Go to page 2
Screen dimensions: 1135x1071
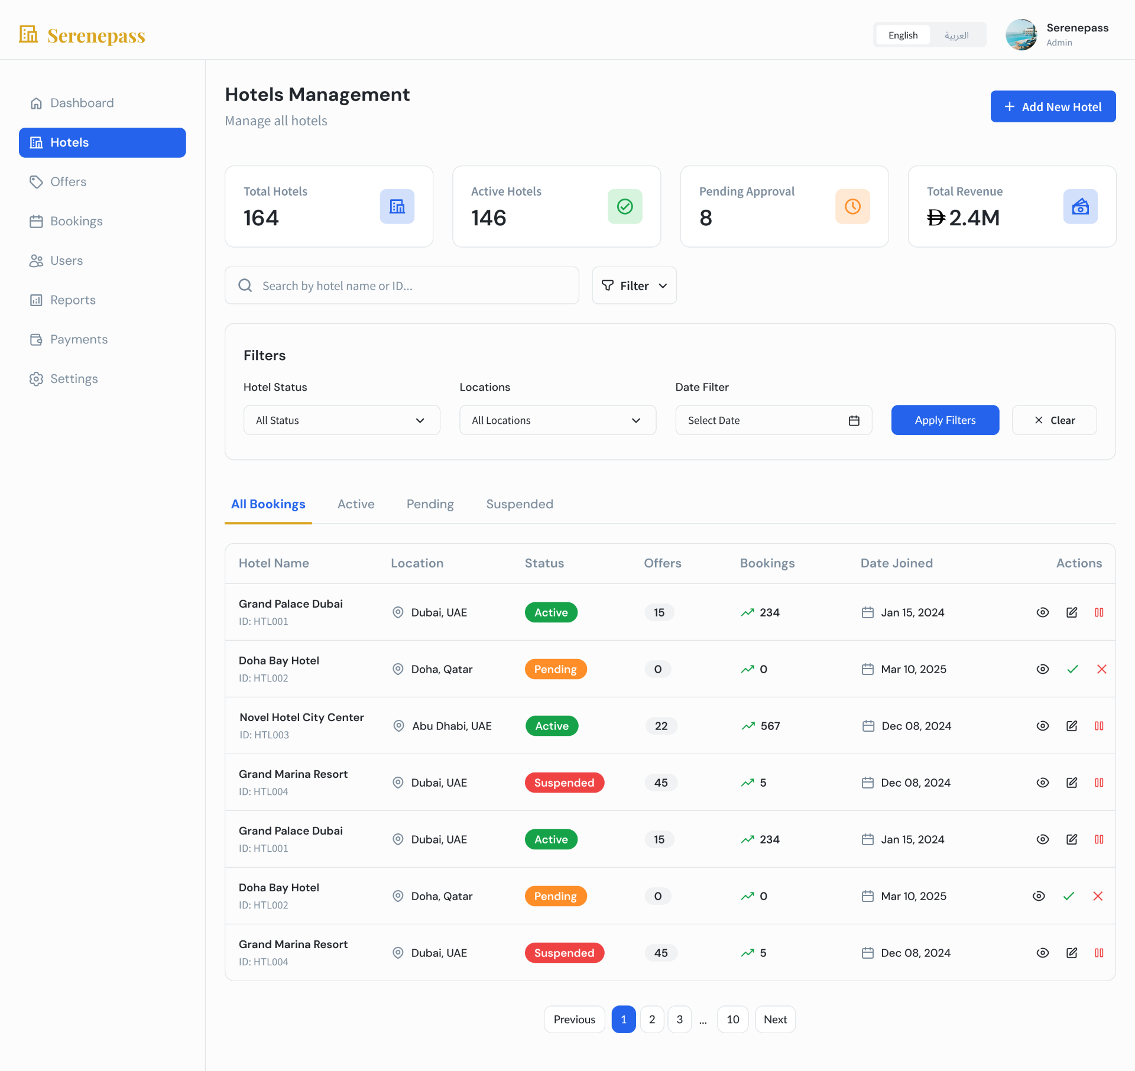click(x=652, y=1020)
